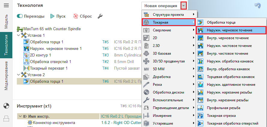Select Токарная отрезка from the submenu
267x127 pixels.
(221, 116)
